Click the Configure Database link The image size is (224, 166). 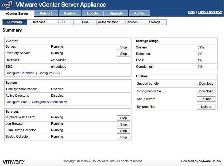[x=20, y=73]
